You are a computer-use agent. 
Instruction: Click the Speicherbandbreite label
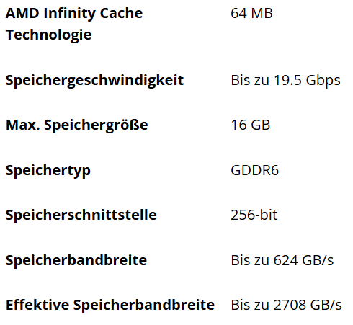pos(76,260)
